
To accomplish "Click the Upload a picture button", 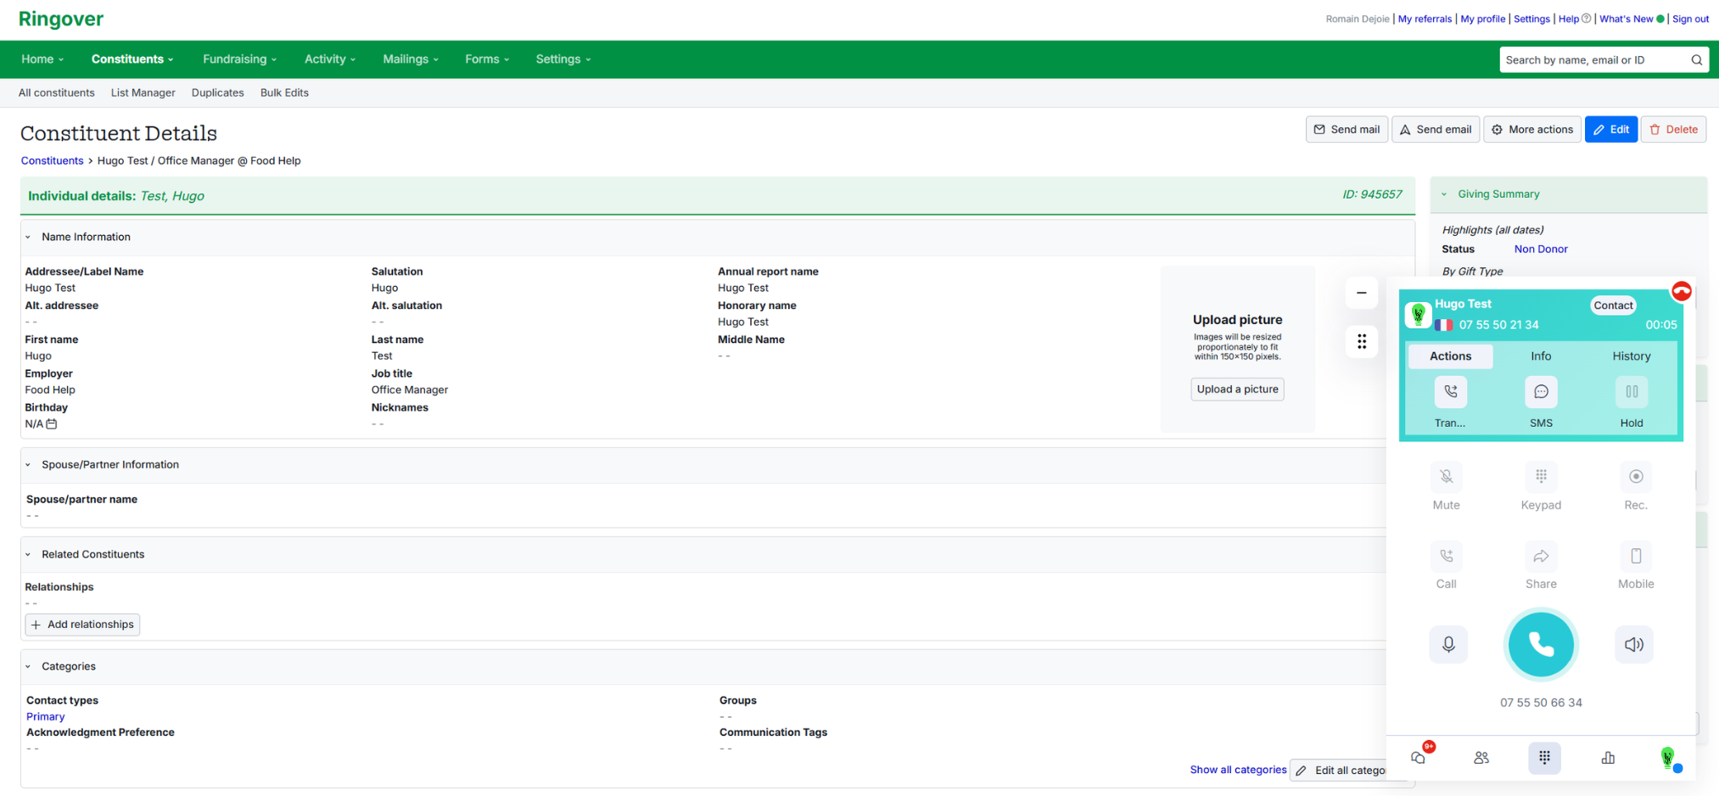I will point(1236,390).
